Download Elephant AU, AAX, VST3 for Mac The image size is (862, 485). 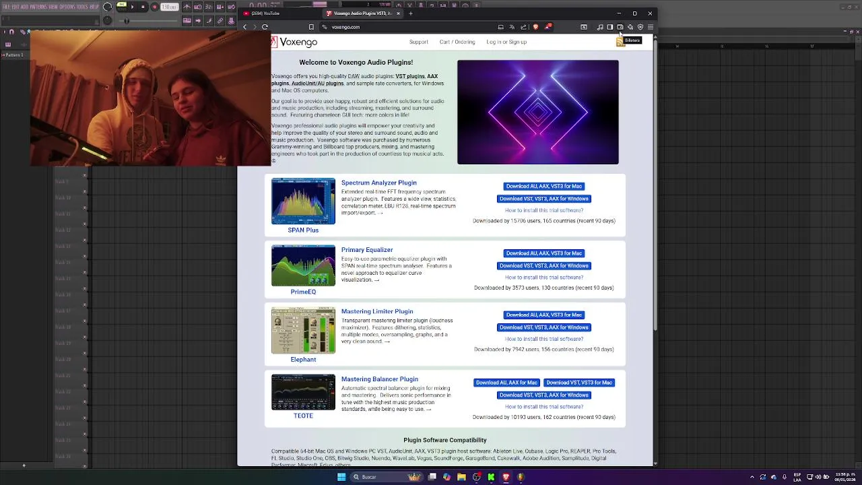coord(544,315)
